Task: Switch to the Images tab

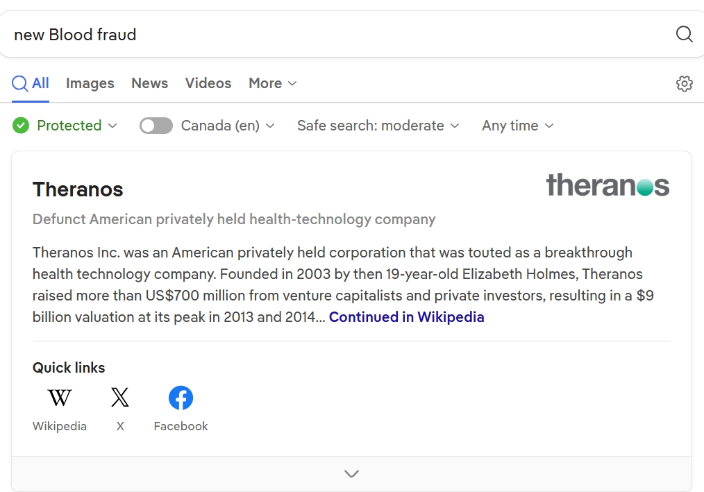Action: (x=90, y=83)
